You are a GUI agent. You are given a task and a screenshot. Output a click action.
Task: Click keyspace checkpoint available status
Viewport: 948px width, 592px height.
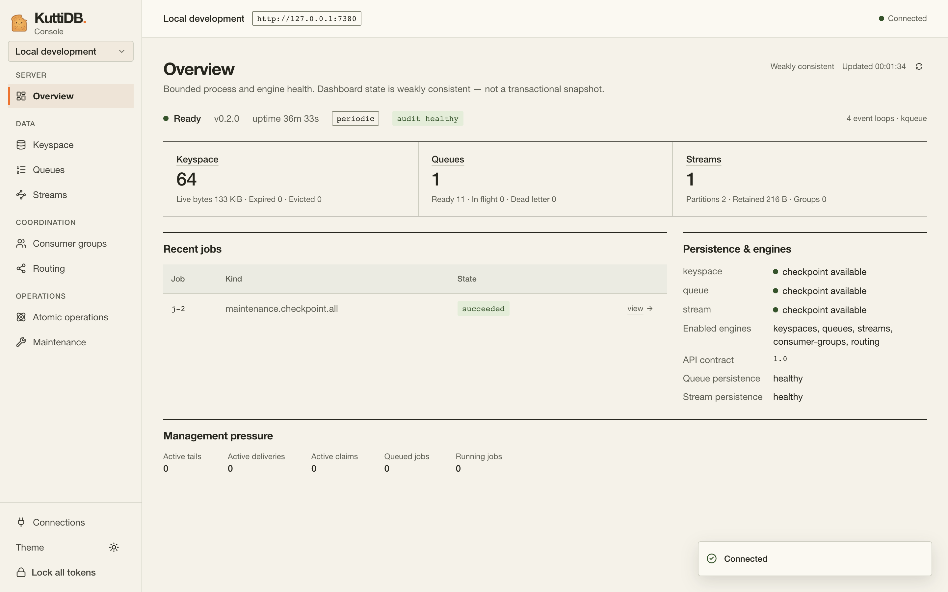pos(820,272)
